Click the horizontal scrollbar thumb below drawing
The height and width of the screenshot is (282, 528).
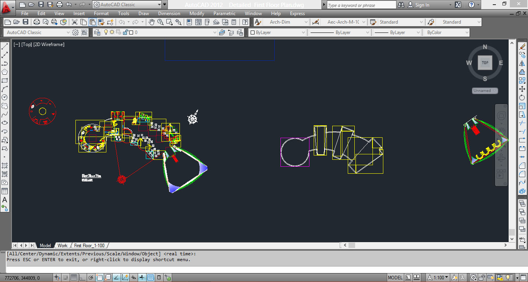352,245
